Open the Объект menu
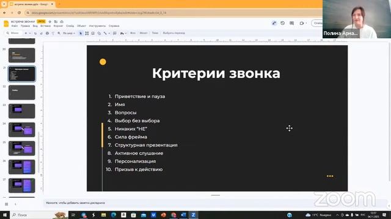 point(81,26)
